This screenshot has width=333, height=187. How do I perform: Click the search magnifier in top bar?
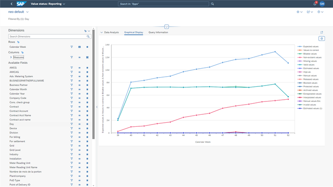212,4
